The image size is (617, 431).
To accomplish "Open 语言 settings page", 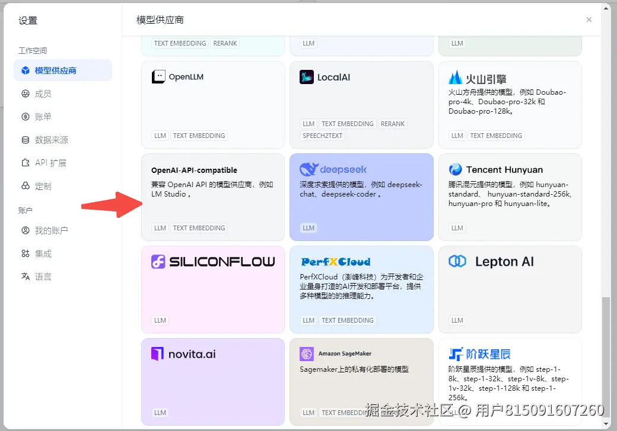I will 63,276.
